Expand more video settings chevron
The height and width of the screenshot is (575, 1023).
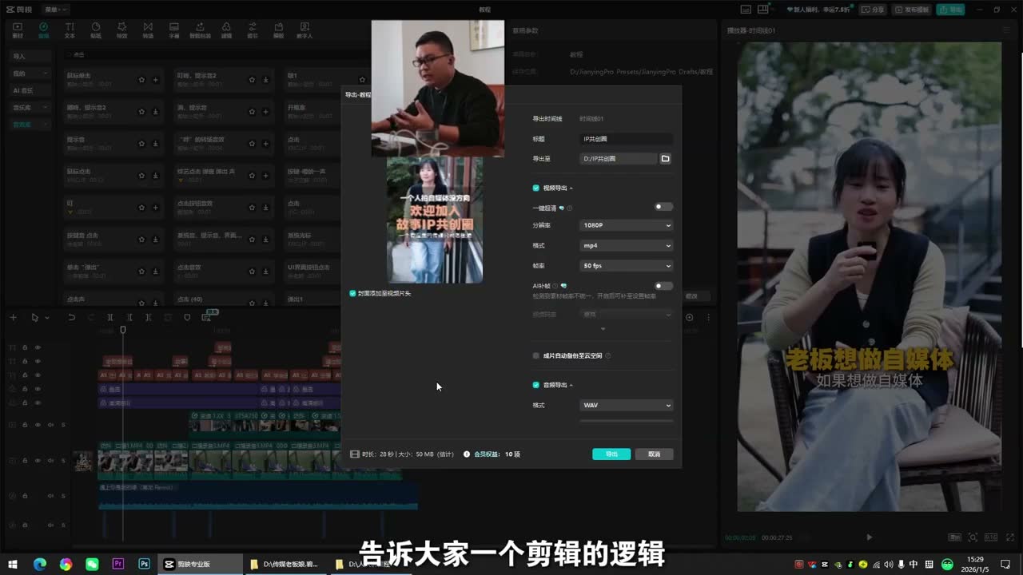click(603, 329)
